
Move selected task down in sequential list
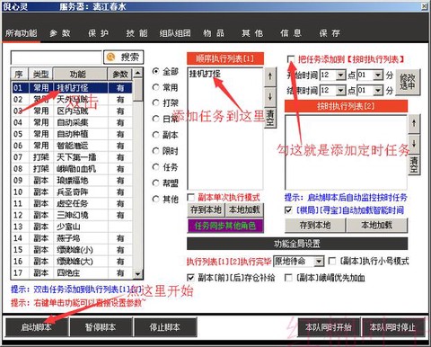tap(270, 96)
